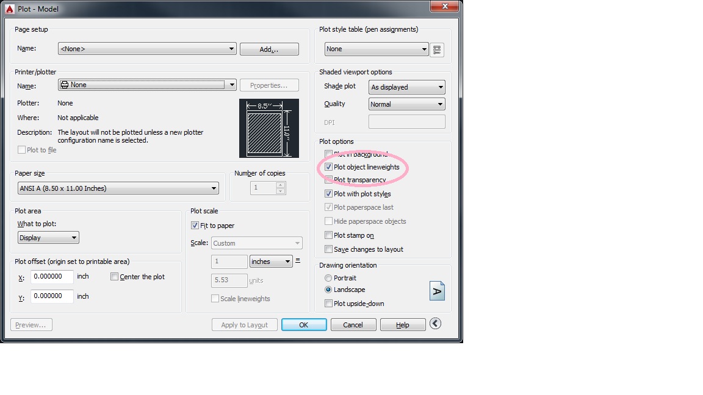
Task: Click the scale value 1 field
Action: [229, 262]
